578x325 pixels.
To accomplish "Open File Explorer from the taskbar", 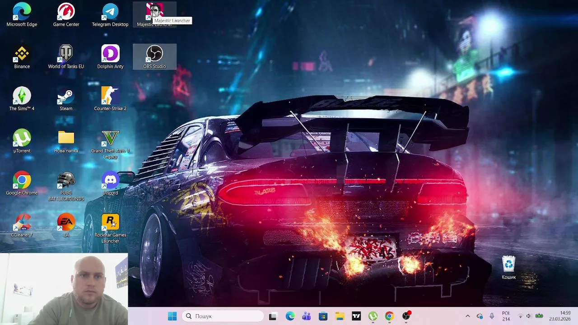I will [x=340, y=316].
